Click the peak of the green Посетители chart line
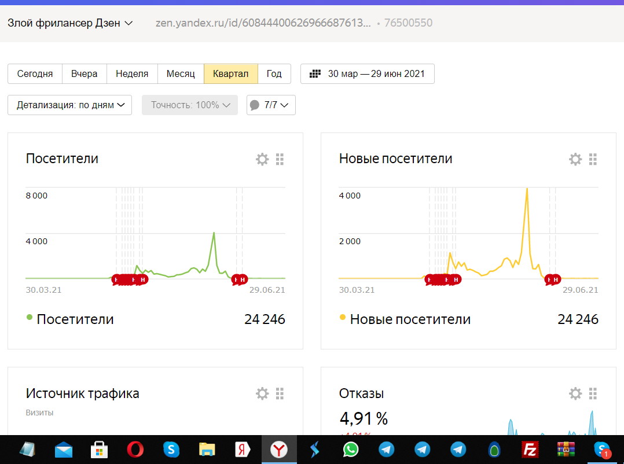Screen dimensions: 624x464 [214, 233]
